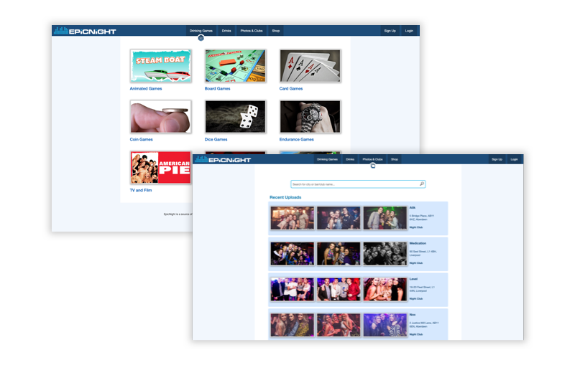Open Shop in the front window navbar

click(395, 159)
